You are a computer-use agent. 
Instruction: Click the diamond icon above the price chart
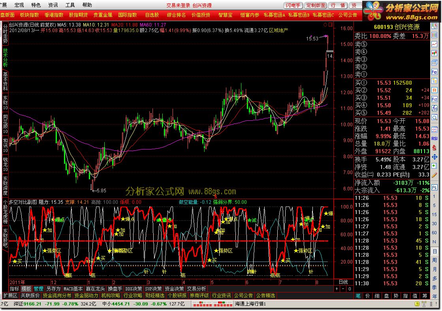[x=325, y=25]
